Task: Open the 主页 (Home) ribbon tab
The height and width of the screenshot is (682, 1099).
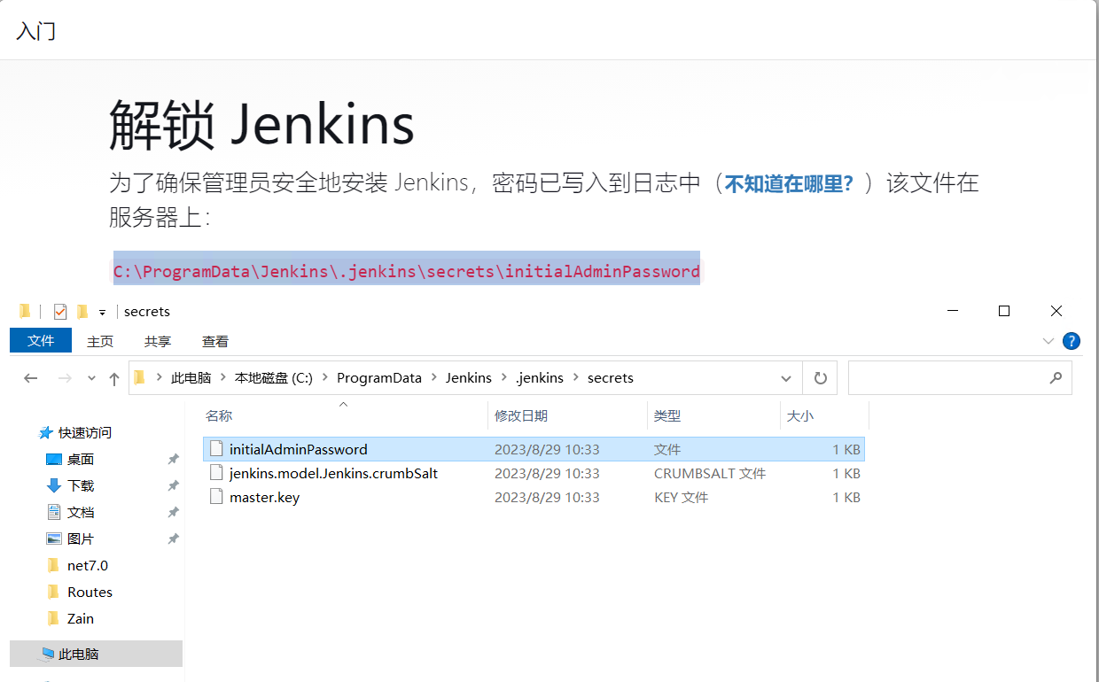Action: coord(100,341)
